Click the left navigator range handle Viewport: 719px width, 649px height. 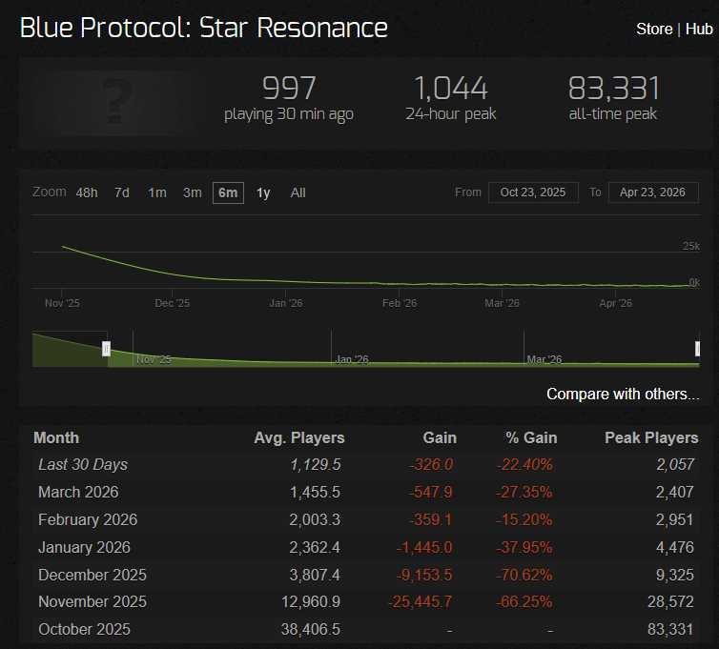[106, 349]
